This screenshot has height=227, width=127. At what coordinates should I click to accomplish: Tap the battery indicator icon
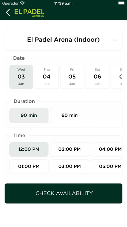tap(121, 3)
